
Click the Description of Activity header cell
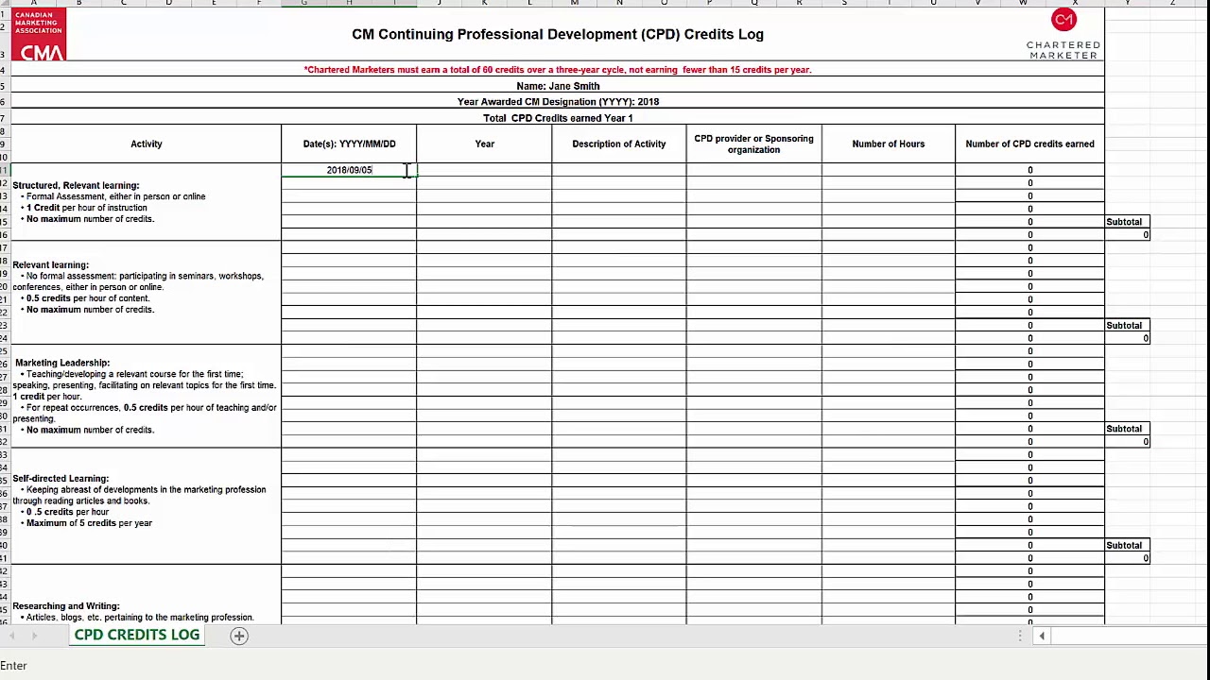(x=619, y=144)
